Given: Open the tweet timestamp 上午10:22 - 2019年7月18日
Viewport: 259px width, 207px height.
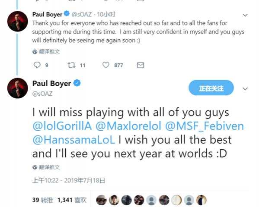Looking at the screenshot, I should point(69,180).
